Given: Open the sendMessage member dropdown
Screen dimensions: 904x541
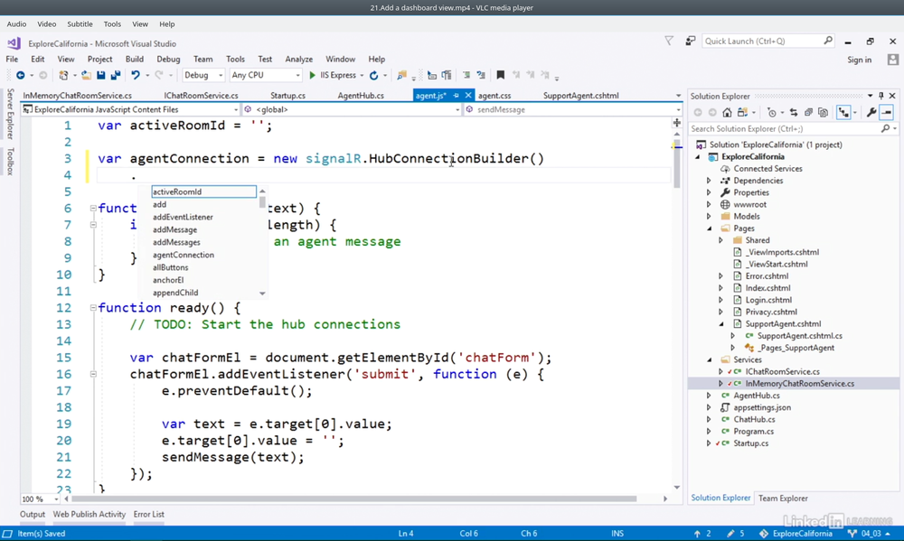Looking at the screenshot, I should pos(573,109).
